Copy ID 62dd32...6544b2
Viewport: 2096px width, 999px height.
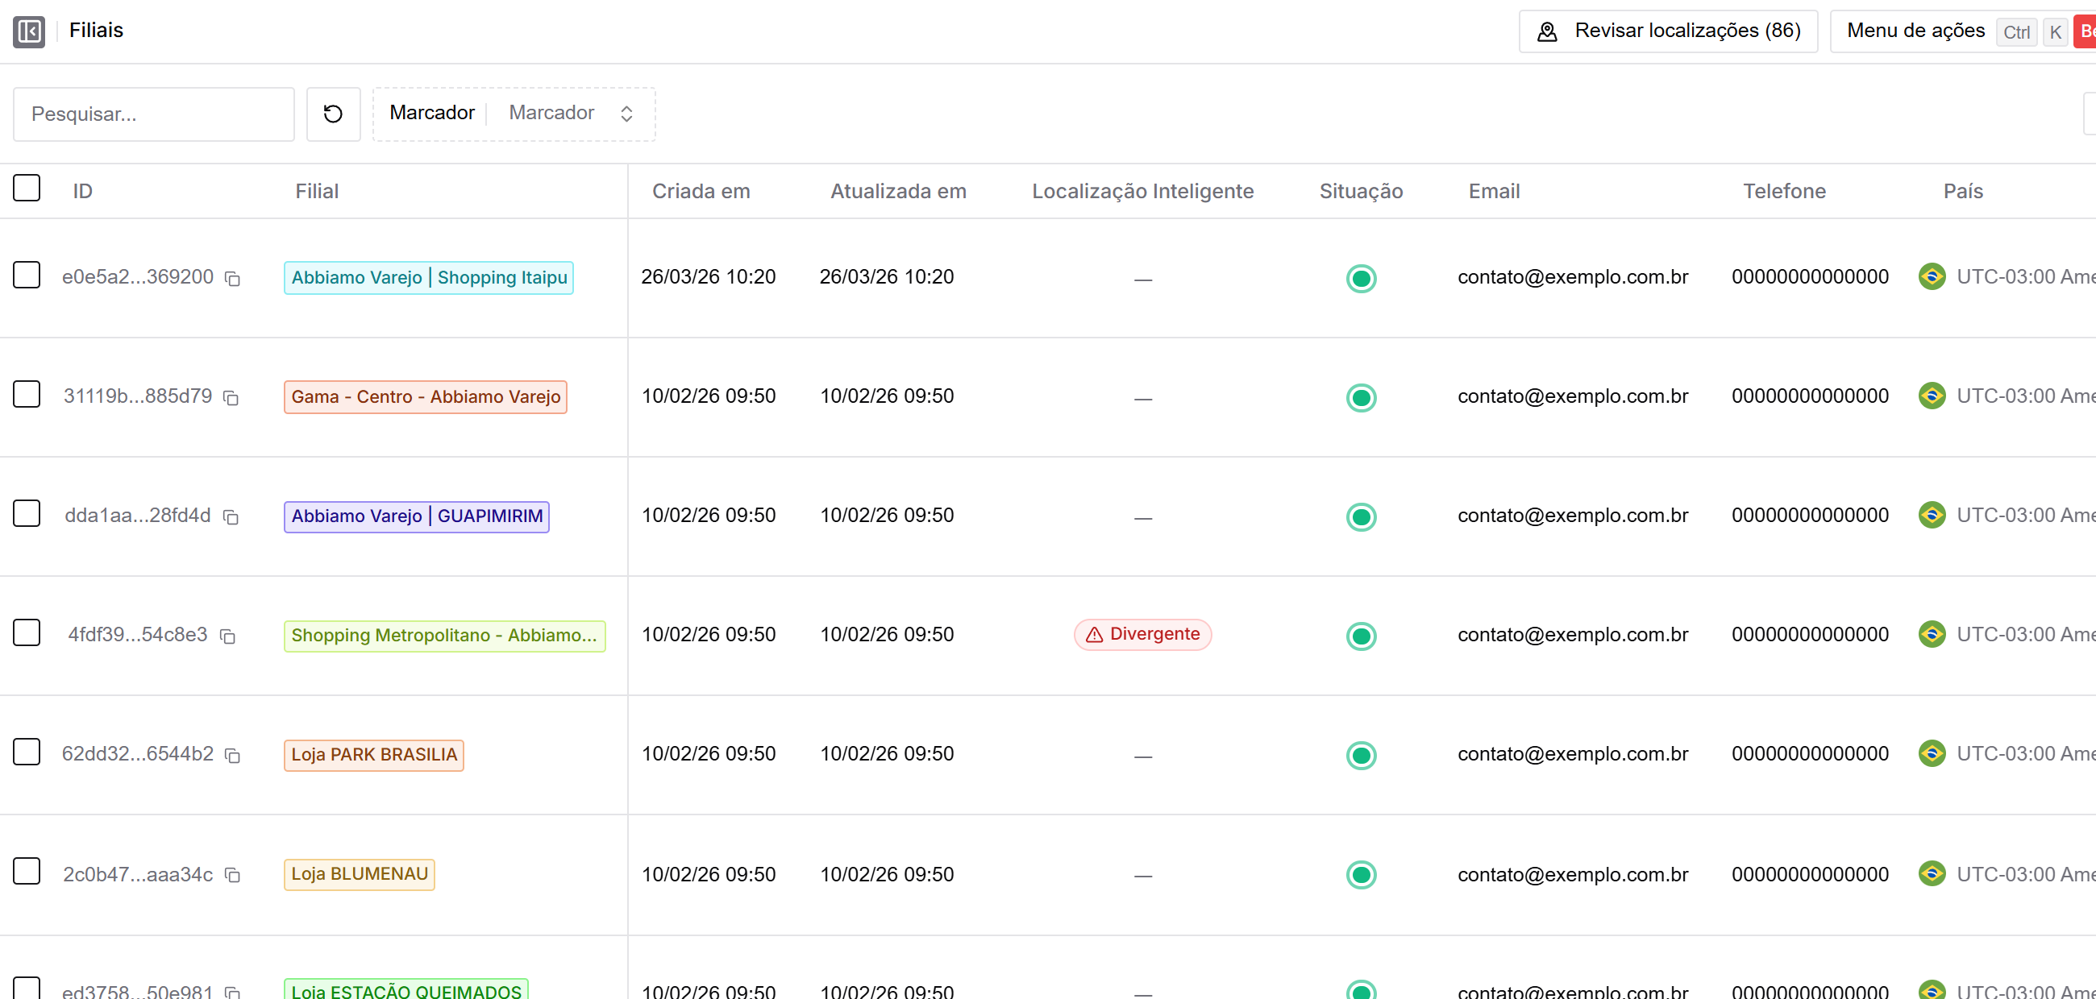(x=233, y=755)
